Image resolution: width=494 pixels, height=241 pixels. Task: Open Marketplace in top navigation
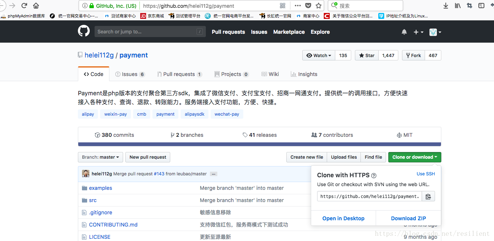click(289, 32)
